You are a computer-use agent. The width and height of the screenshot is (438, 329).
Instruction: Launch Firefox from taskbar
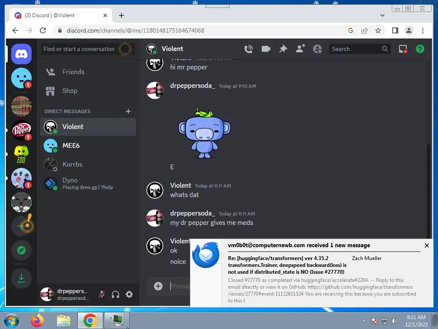(37, 320)
